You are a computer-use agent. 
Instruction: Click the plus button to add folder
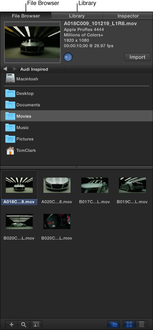tap(12, 324)
